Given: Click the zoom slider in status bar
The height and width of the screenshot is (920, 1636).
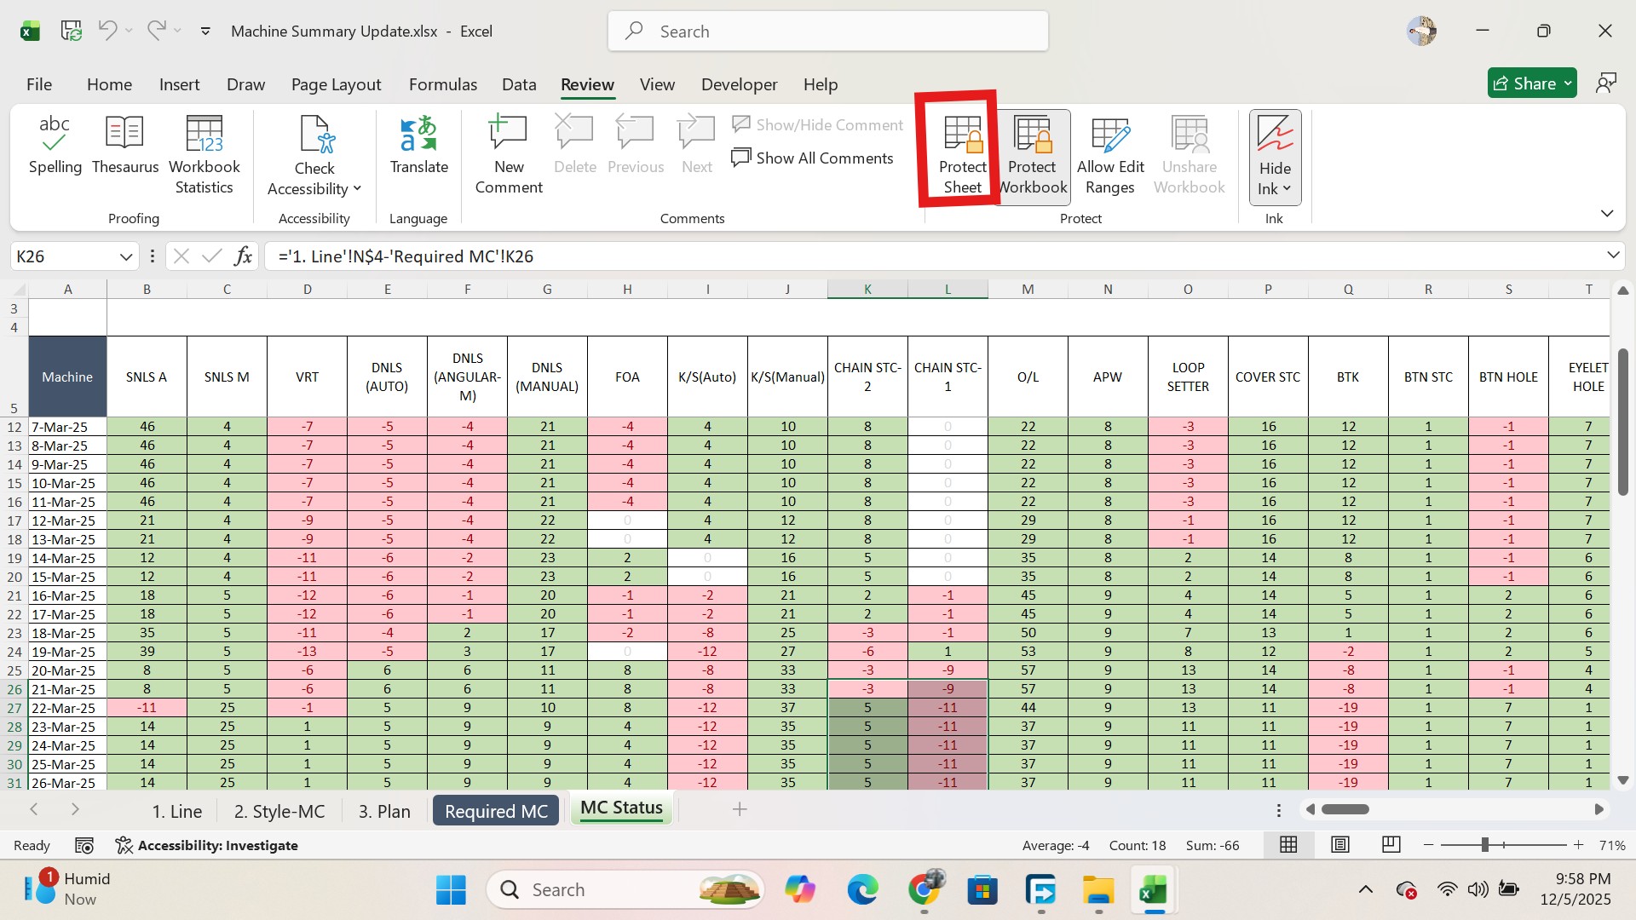Looking at the screenshot, I should pos(1484,845).
